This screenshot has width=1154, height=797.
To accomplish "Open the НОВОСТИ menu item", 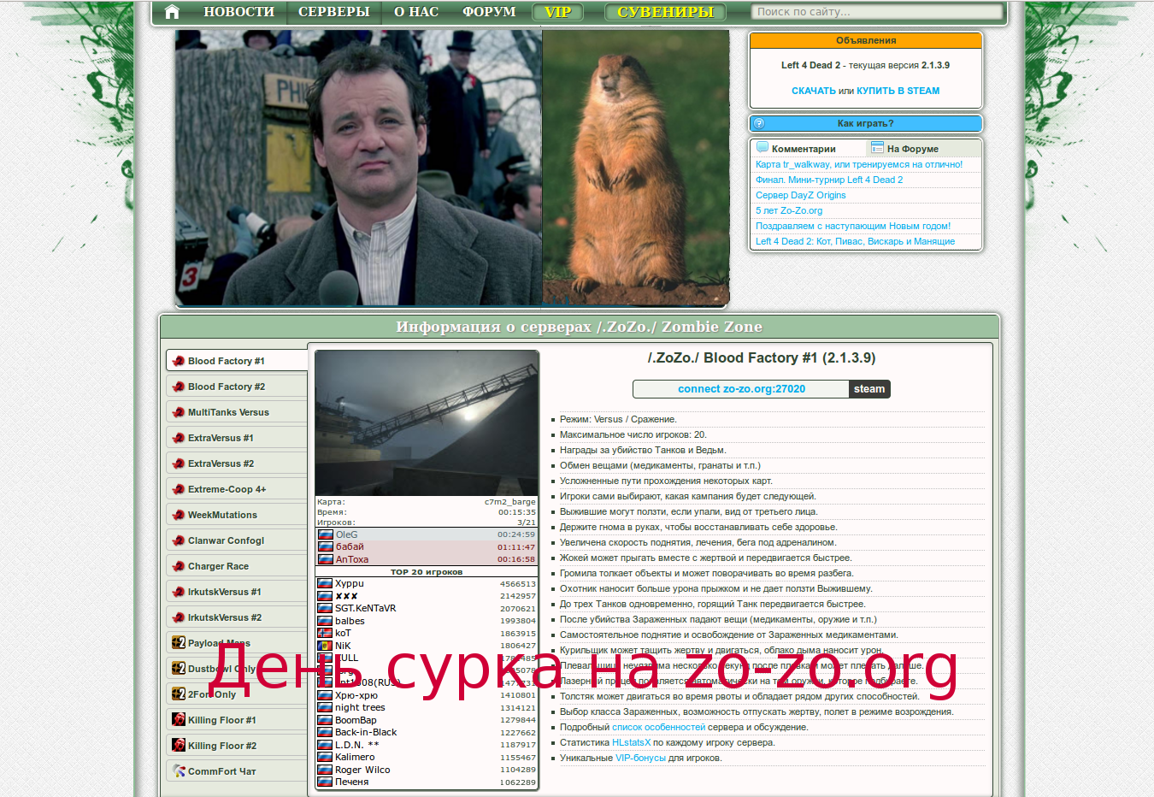I will 238,12.
